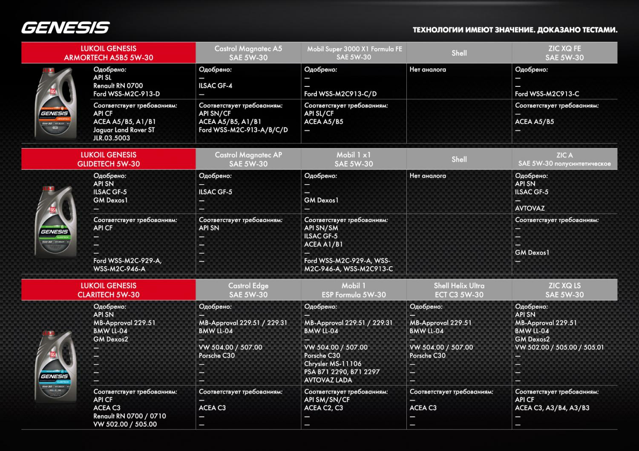Click 'Ford WSS-M2C913-C/D' under Mobil Super 3000
This screenshot has width=639, height=451.
[340, 94]
